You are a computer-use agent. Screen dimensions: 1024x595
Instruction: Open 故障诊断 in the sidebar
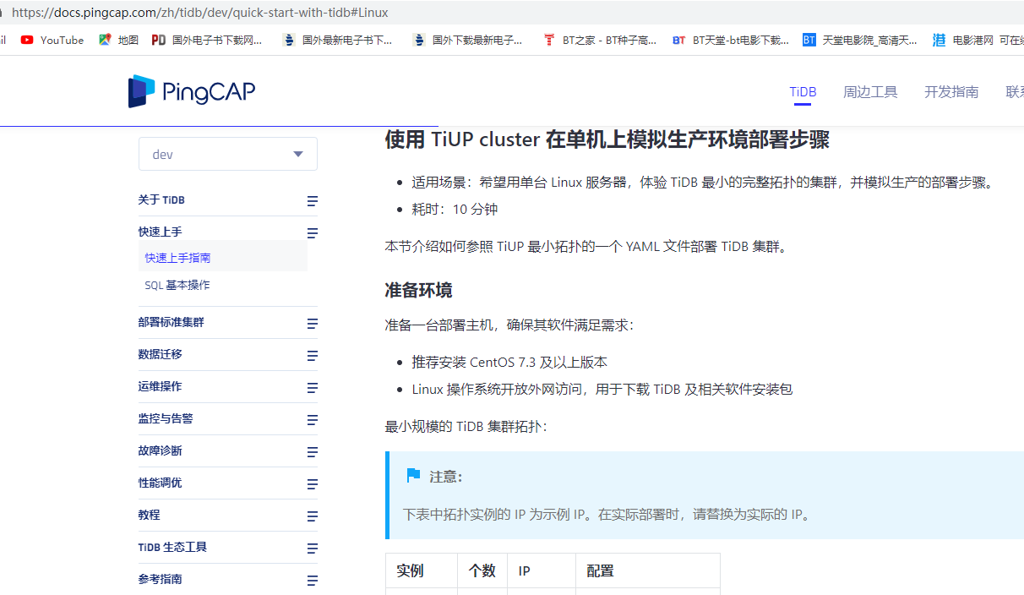point(161,450)
